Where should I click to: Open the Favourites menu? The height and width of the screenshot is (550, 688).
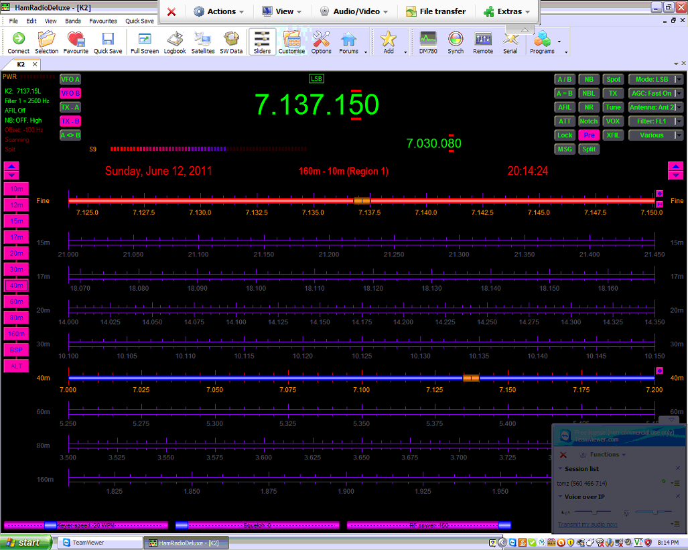[103, 21]
